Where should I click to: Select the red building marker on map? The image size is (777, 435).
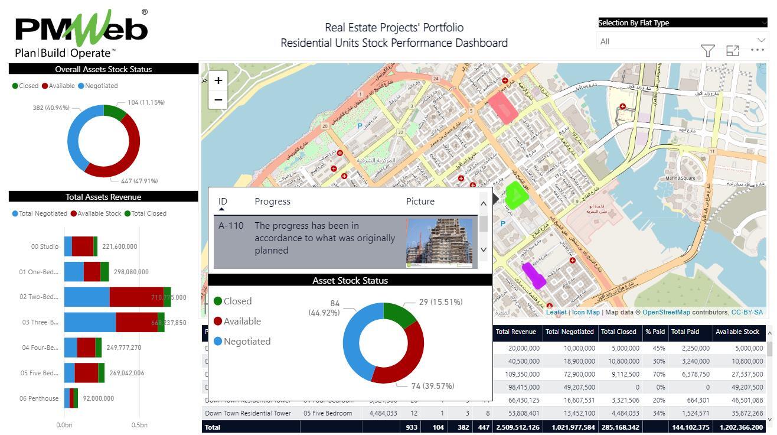pos(502,108)
